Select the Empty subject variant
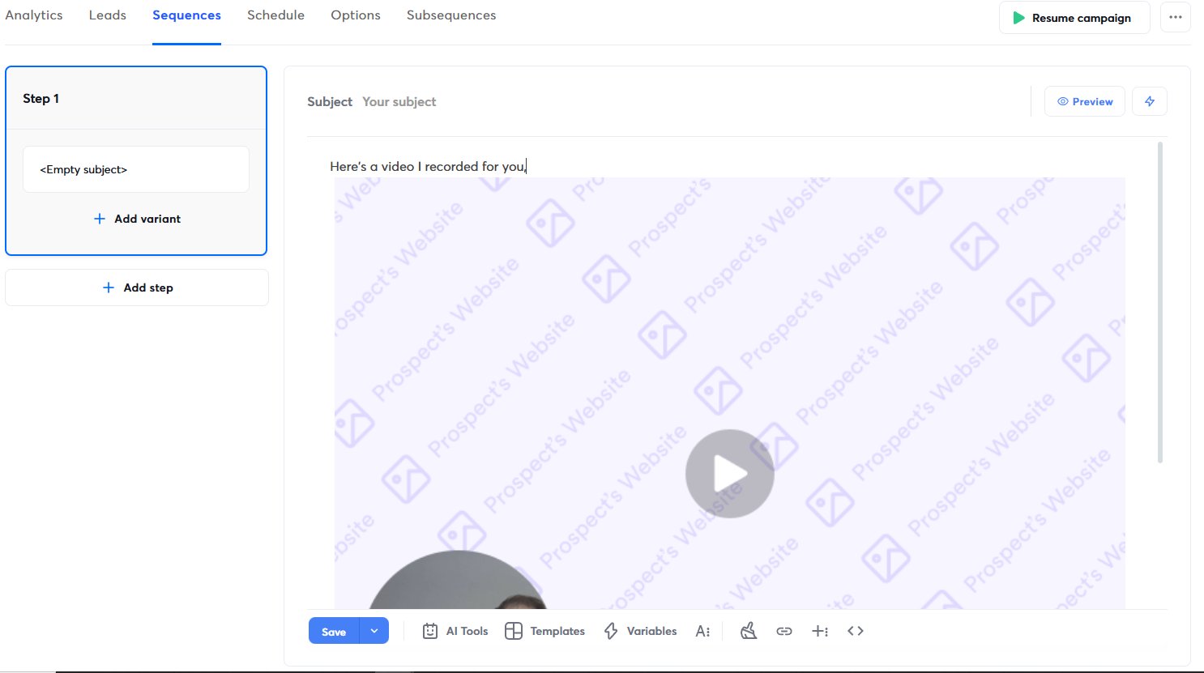This screenshot has width=1204, height=673. pyautogui.click(x=136, y=169)
